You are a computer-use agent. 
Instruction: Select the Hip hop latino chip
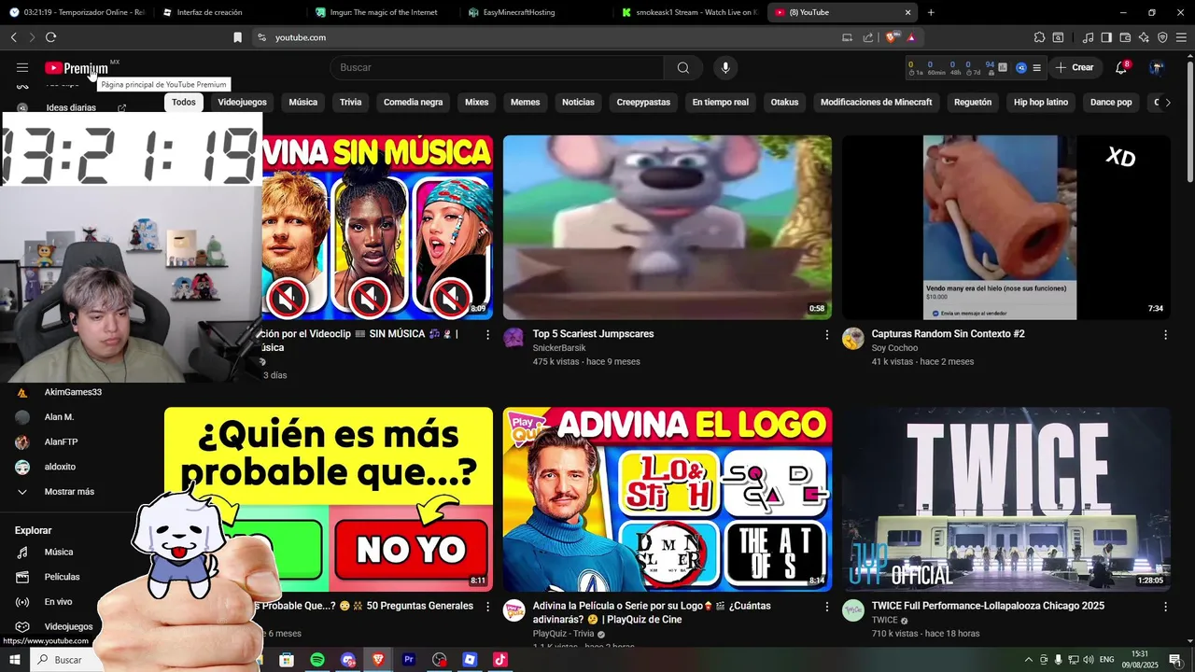pos(1041,103)
